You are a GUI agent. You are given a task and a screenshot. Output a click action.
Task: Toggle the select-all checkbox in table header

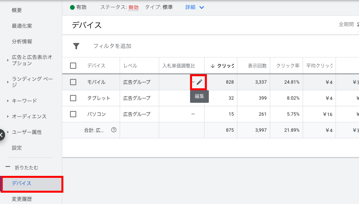coord(73,66)
